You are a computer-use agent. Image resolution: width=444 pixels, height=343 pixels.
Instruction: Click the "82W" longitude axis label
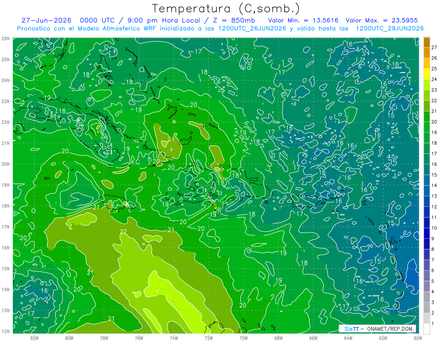pos(34,338)
